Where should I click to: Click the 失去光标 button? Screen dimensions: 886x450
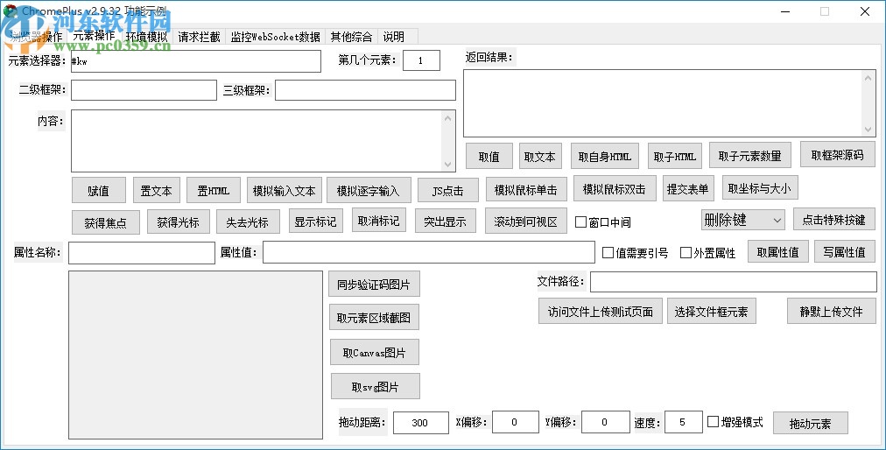[248, 221]
